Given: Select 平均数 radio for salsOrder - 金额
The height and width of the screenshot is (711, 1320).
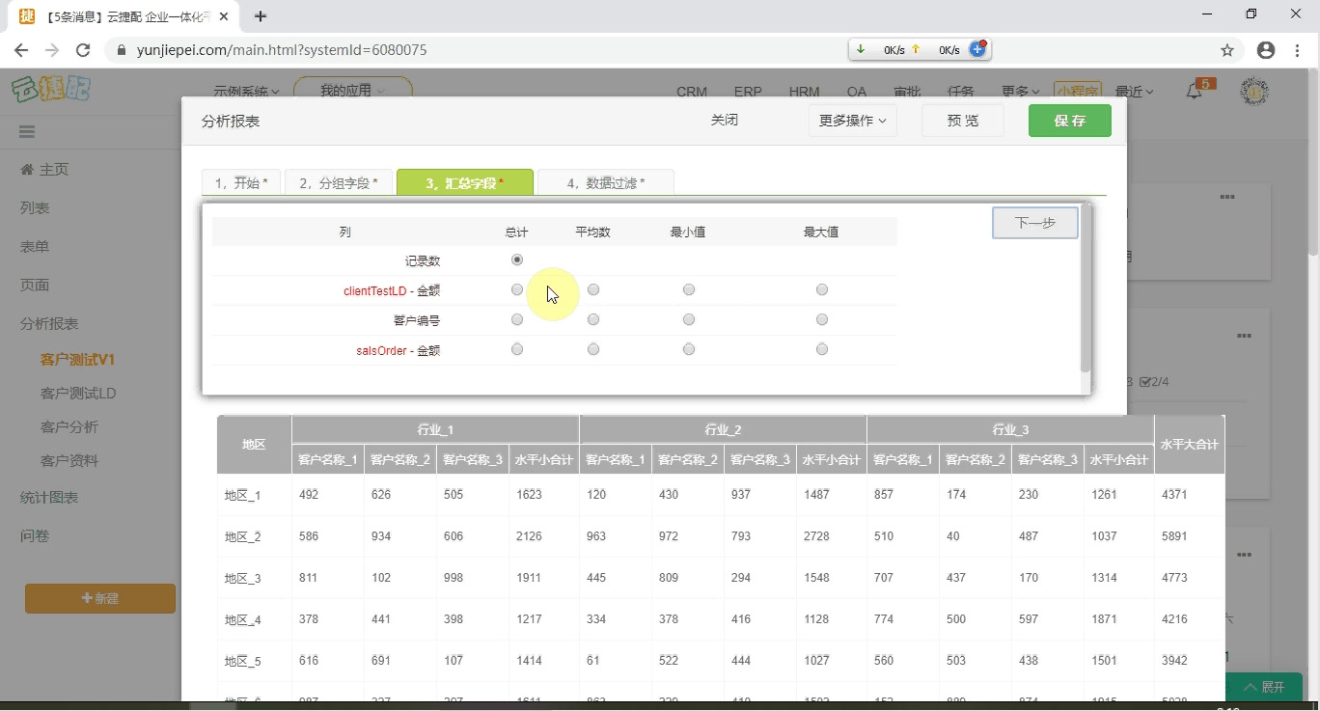Looking at the screenshot, I should [593, 349].
